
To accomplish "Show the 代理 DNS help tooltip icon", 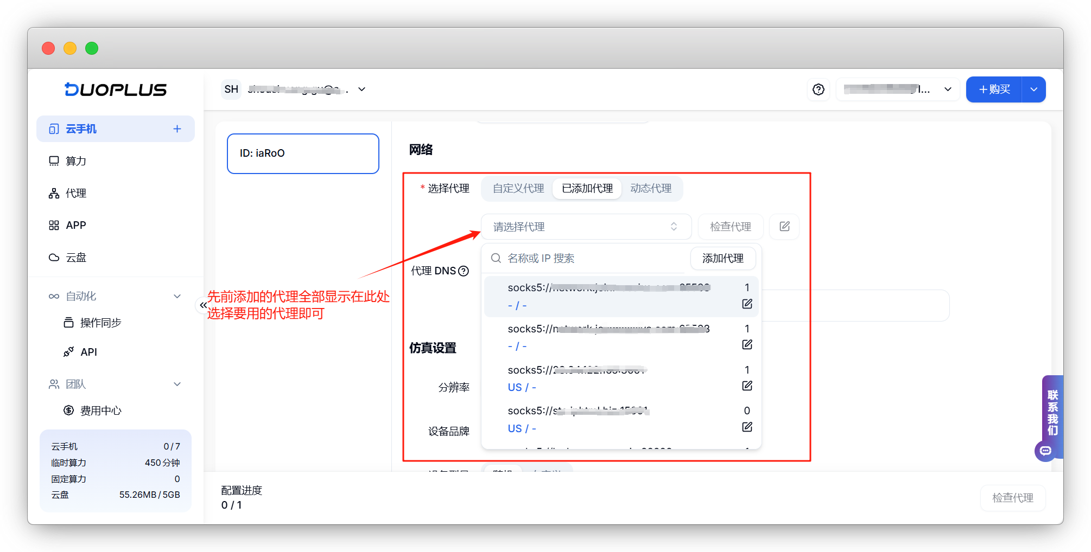I will (464, 271).
